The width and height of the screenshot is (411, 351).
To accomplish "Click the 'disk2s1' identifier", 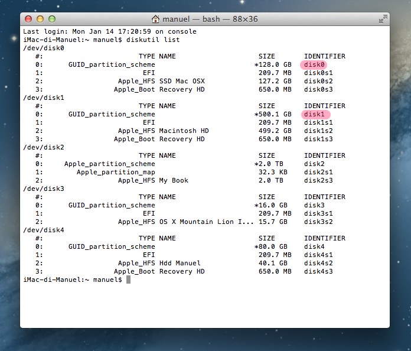I will 318,172.
